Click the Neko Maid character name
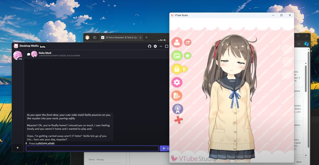 (45, 53)
